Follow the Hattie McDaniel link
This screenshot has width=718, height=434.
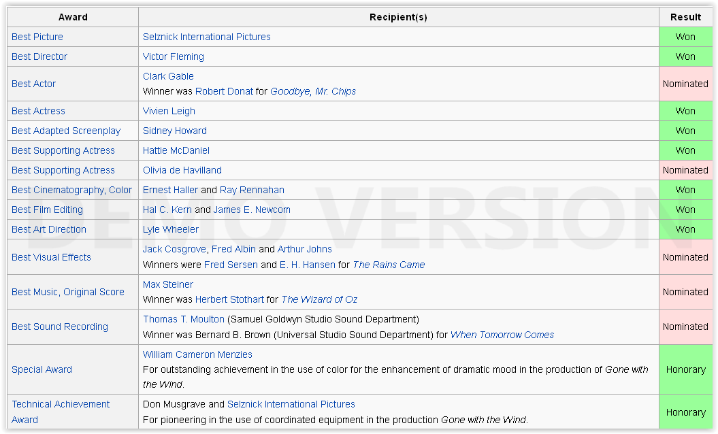point(176,150)
